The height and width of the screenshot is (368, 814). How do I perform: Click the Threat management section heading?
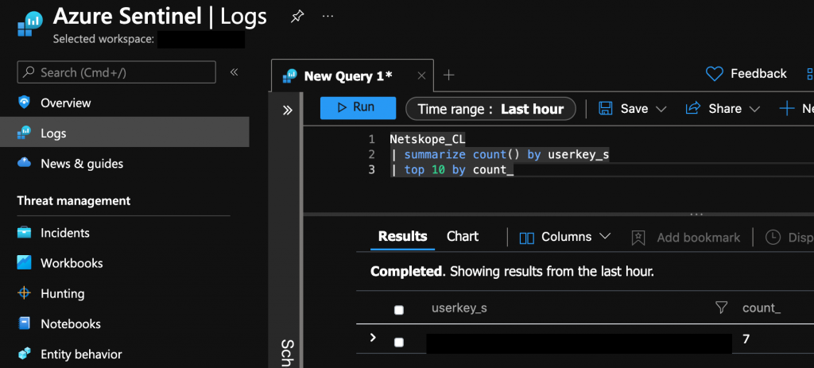click(x=74, y=201)
